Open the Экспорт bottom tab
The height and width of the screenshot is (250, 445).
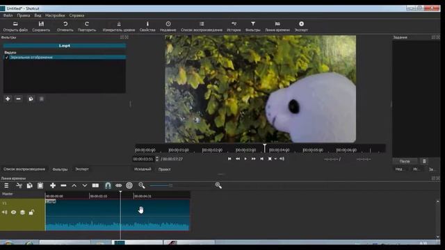click(x=82, y=169)
